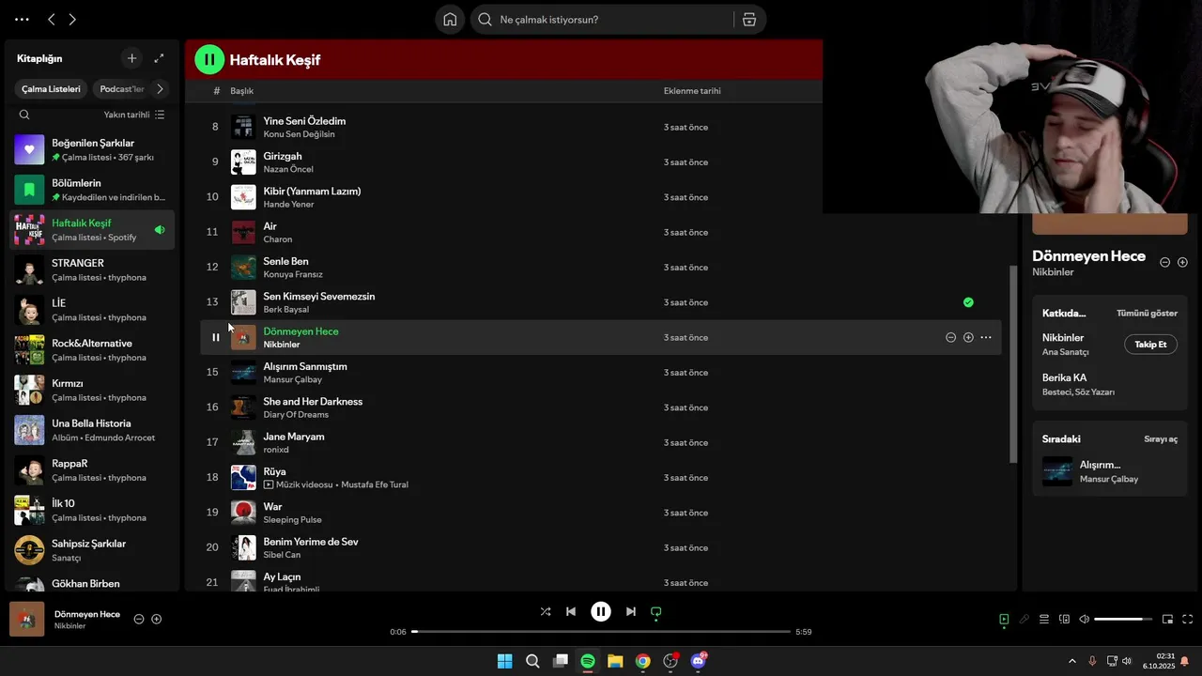Open the queue icon
Viewport: 1202px width, 676px height.
1044,619
